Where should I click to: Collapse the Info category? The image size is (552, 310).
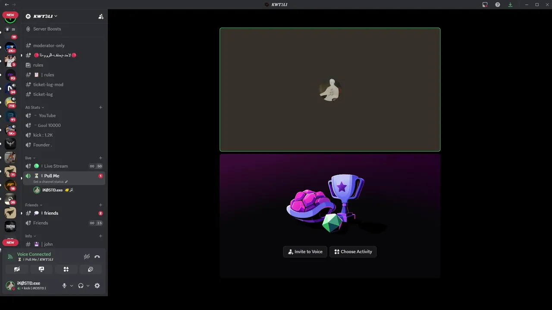pyautogui.click(x=31, y=236)
